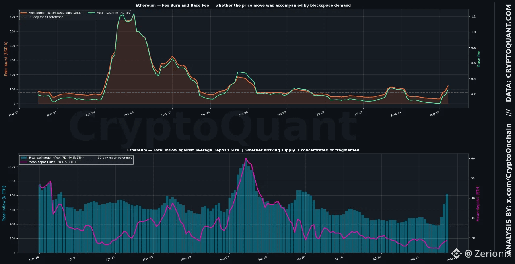Select legend entry 'Fees burnt, 7D-MA (USD, thousands)'

(x=55, y=13)
